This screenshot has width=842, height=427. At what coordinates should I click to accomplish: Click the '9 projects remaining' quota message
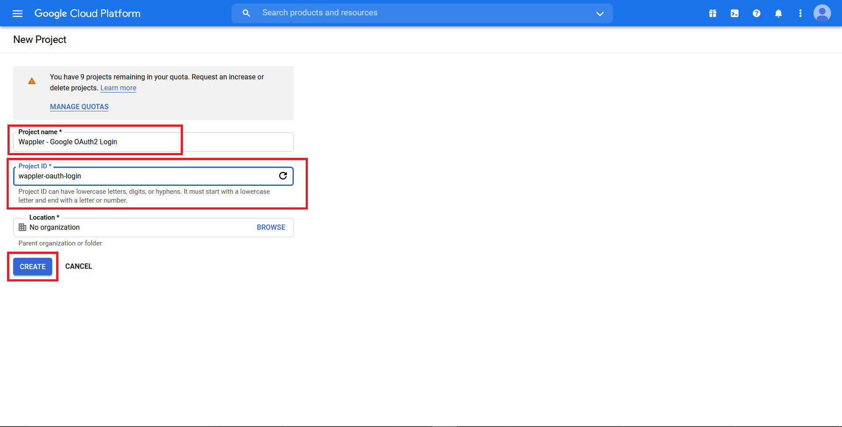[157, 82]
